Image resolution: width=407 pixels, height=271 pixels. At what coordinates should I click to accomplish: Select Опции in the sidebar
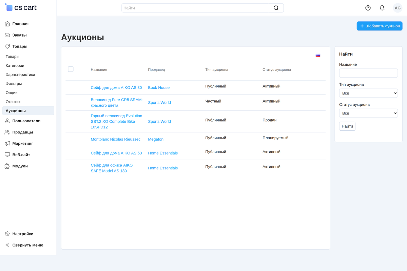(12, 92)
